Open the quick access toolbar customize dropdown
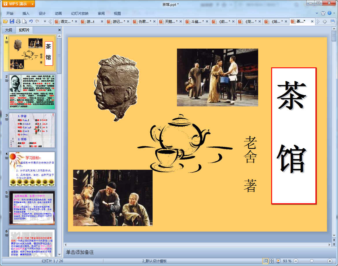338x266 pixels. point(45,21)
